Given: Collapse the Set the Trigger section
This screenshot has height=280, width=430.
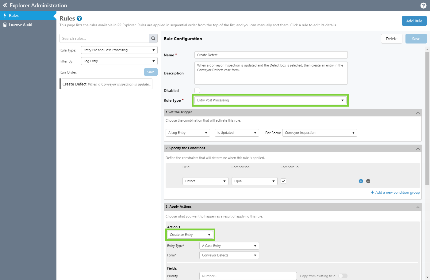Looking at the screenshot, I should [x=418, y=113].
